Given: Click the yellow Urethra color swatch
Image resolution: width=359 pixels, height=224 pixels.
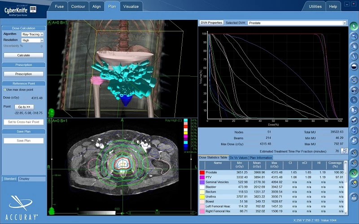Looking at the screenshot, I should point(202,197).
